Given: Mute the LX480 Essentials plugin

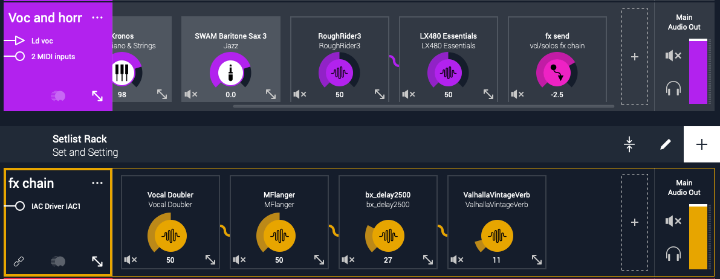Looking at the screenshot, I should point(409,95).
